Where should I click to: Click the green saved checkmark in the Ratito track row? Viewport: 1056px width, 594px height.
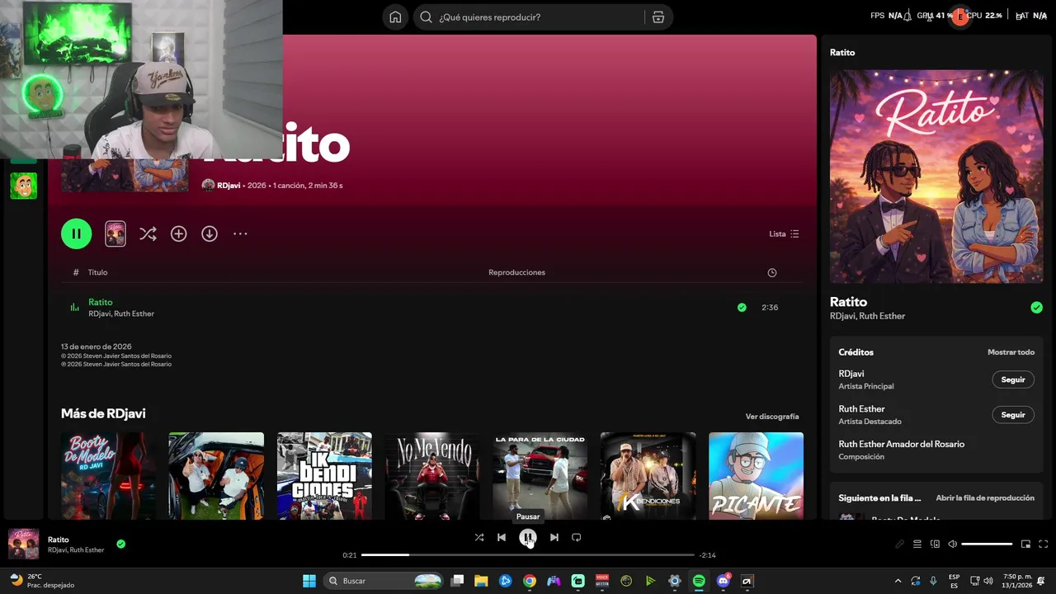point(742,308)
